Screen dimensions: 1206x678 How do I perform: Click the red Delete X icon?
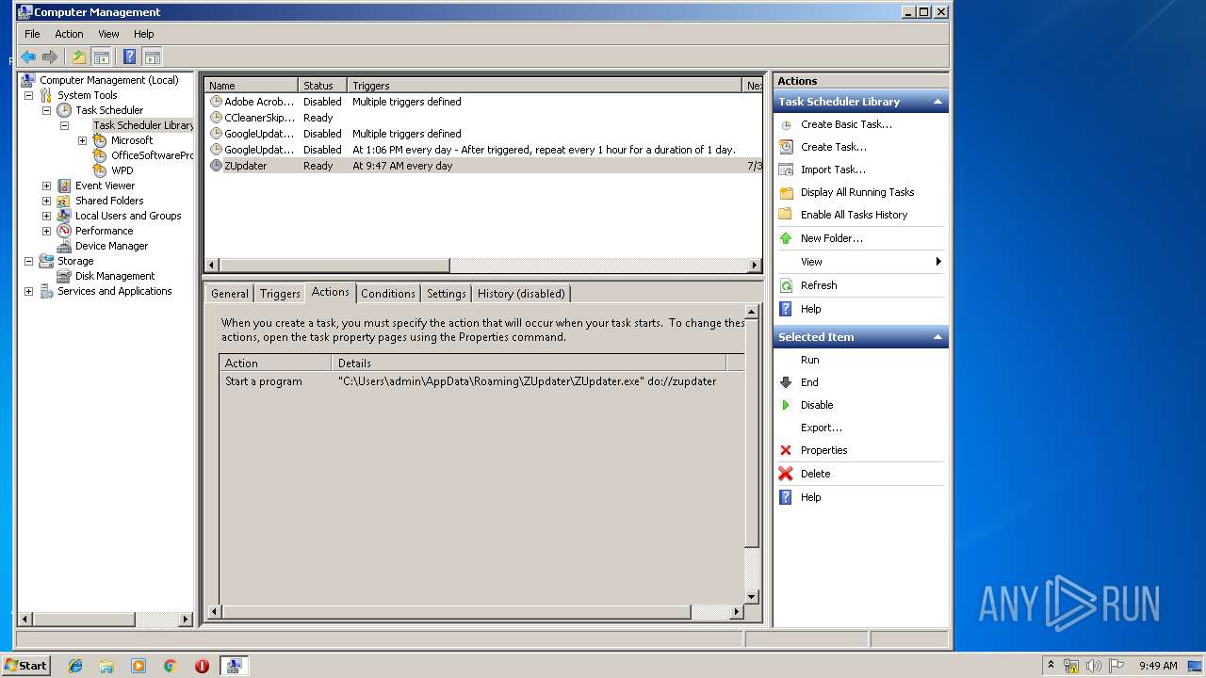tap(786, 474)
